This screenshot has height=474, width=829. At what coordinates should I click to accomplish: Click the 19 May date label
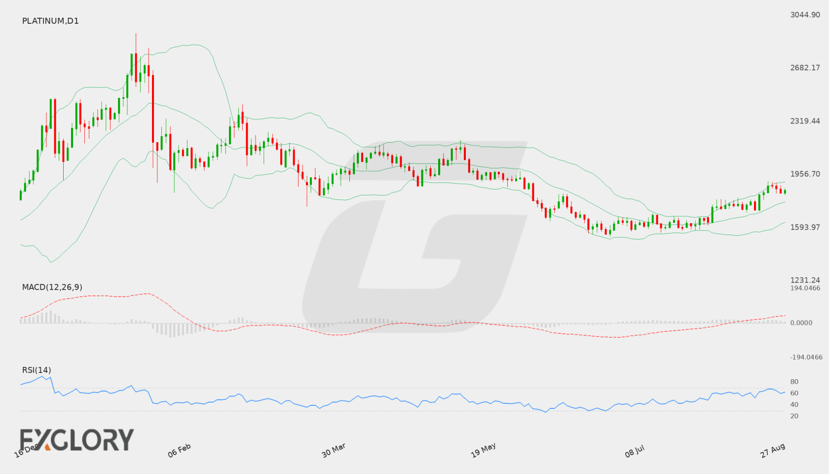(x=483, y=450)
